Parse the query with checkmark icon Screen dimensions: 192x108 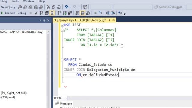(36, 13)
